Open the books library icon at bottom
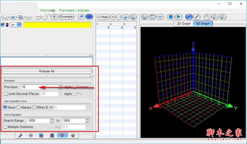This screenshot has height=144, width=247. [52, 135]
